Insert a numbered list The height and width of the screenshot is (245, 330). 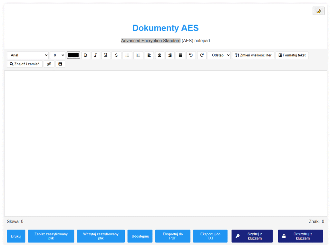(138, 55)
